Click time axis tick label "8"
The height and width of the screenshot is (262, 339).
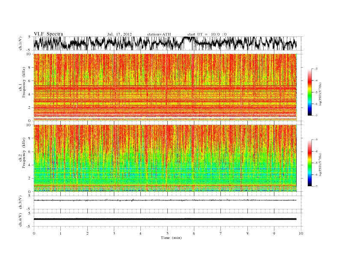pyautogui.click(x=247, y=233)
